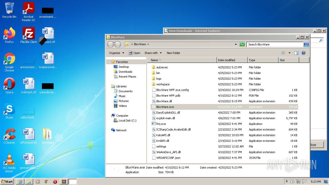Sort files by Type column

coord(263,60)
